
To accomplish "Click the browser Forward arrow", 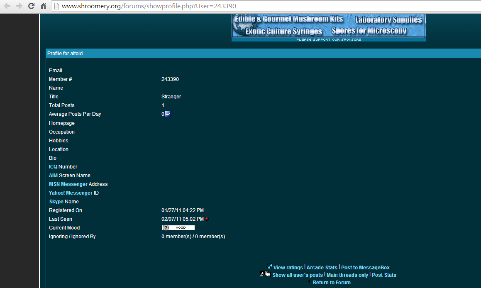I will pos(19,6).
